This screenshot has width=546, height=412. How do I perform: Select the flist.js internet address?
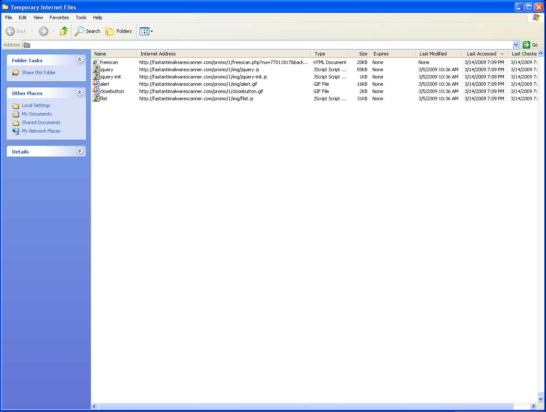coord(196,99)
